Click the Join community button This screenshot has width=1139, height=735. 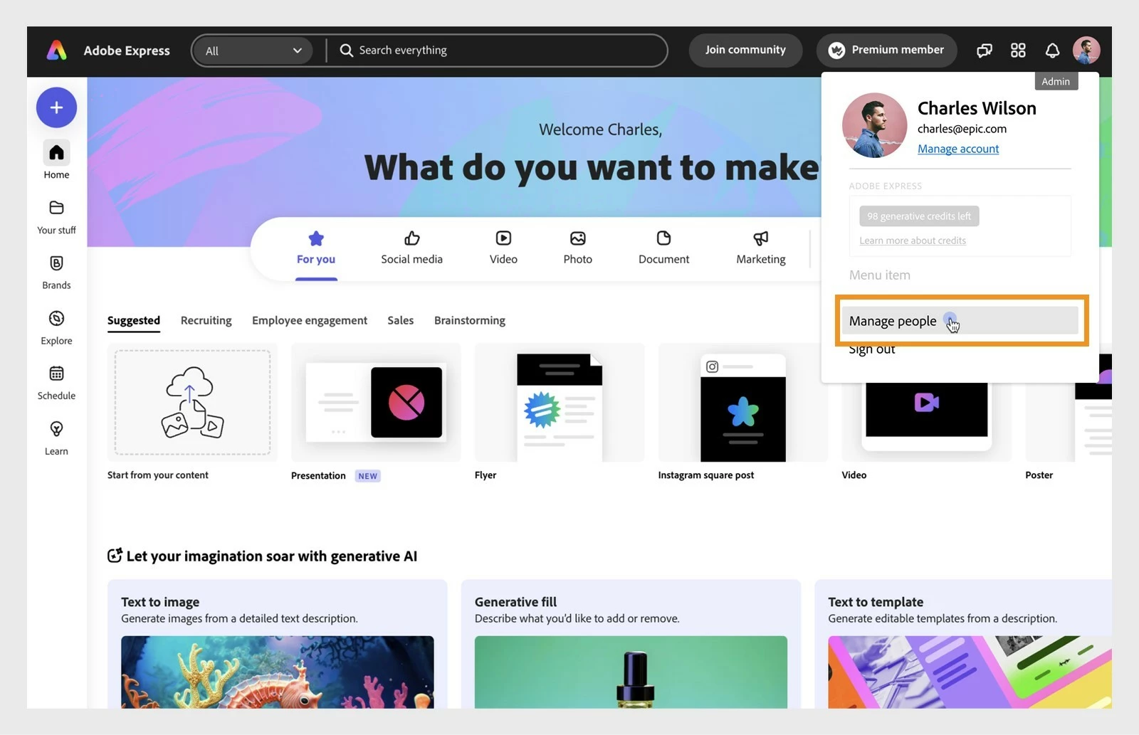point(745,50)
